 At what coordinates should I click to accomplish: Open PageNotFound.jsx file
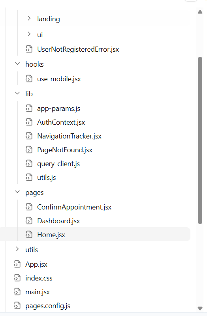(65, 150)
